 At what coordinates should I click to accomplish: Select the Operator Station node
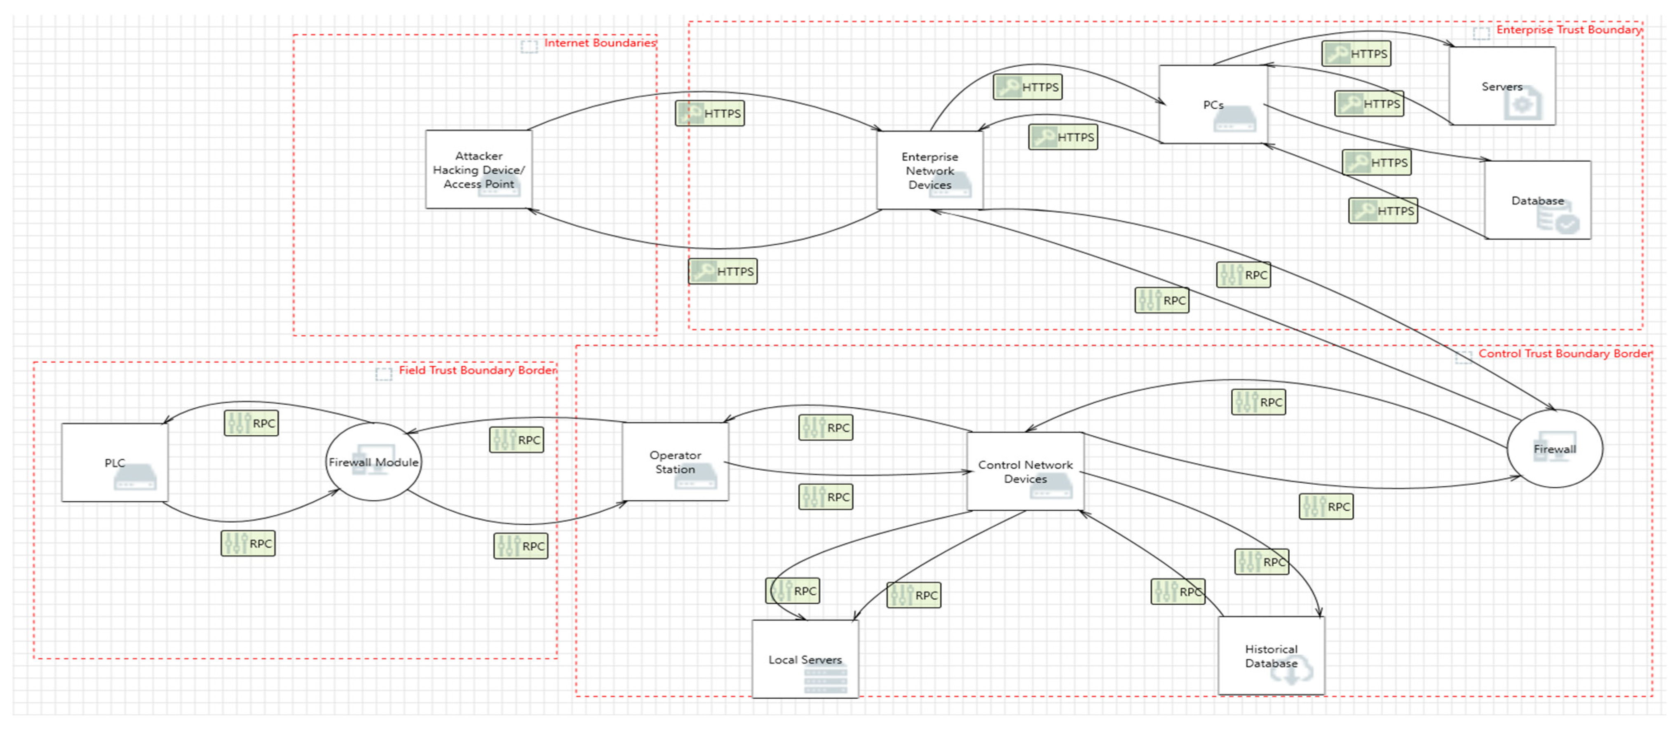click(x=675, y=462)
